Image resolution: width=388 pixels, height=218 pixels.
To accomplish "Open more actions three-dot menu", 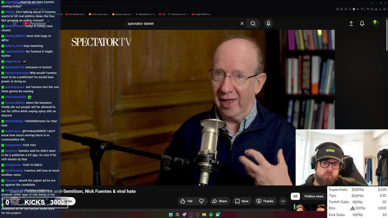I will [x=283, y=201].
